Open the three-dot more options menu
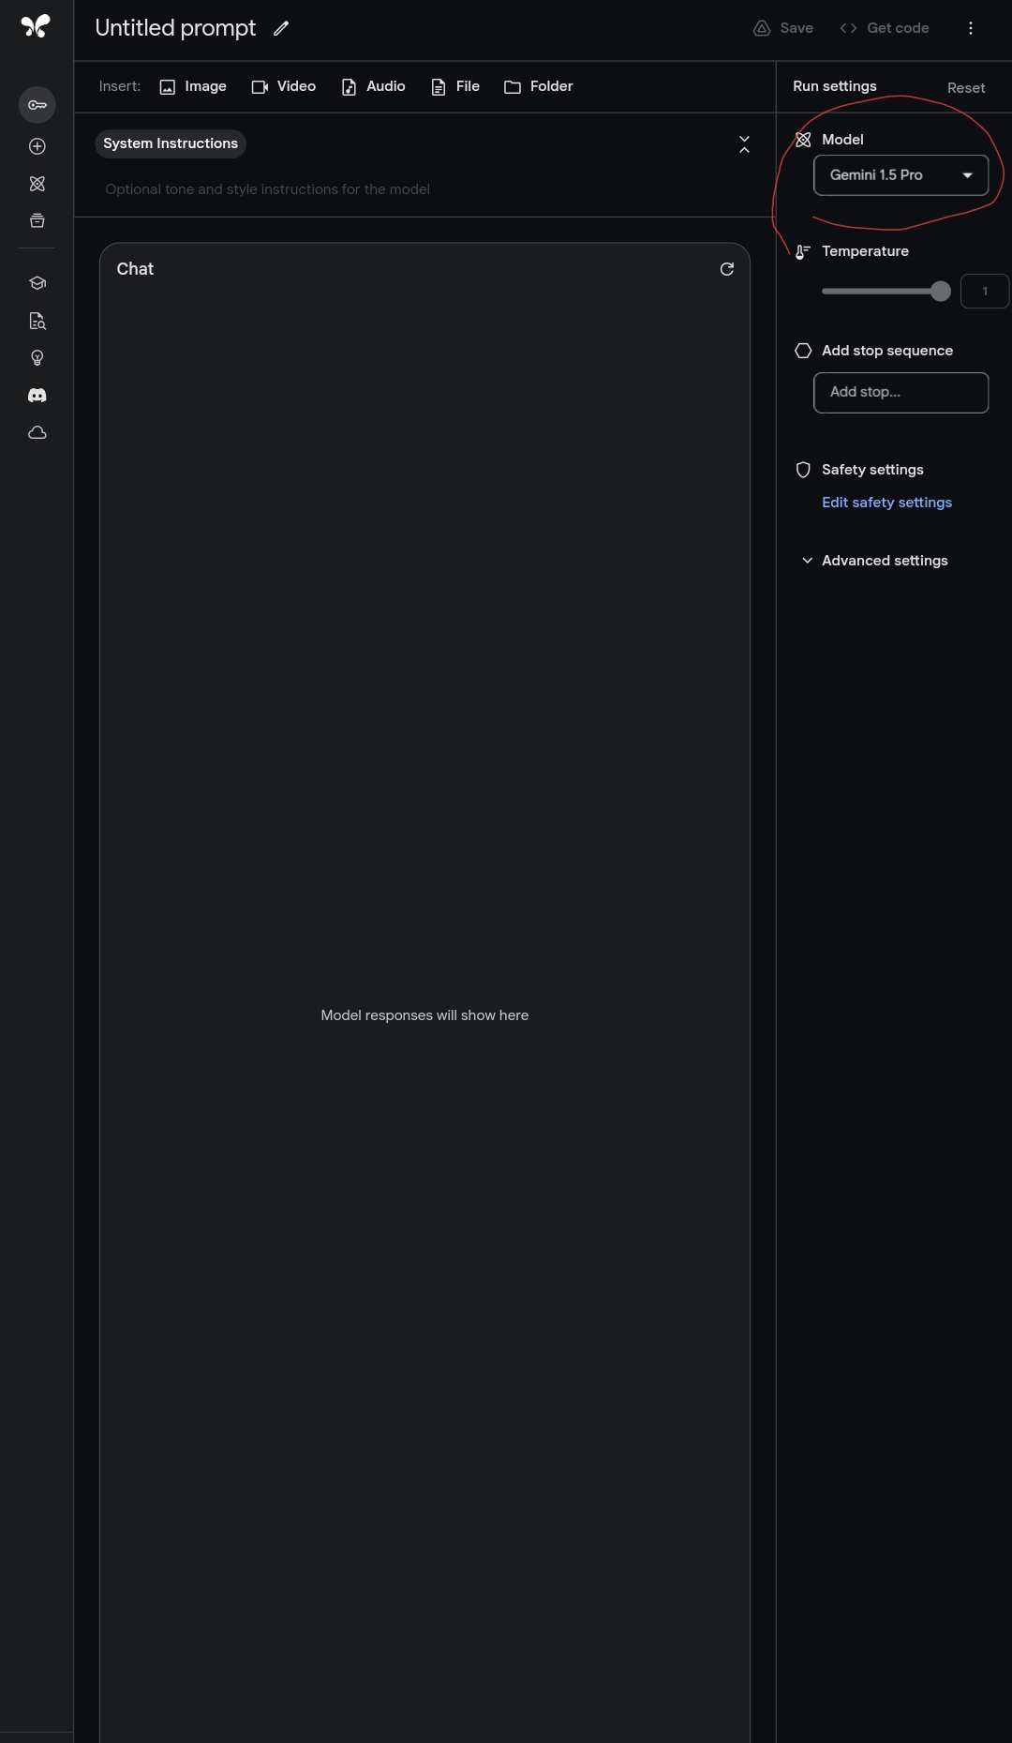Image resolution: width=1012 pixels, height=1743 pixels. [x=971, y=28]
